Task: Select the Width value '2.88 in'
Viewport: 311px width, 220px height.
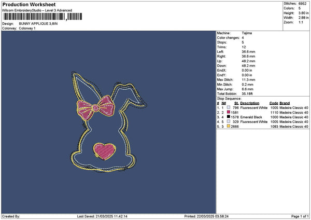Action: [303, 18]
